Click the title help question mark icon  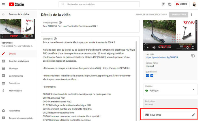[60, 23]
